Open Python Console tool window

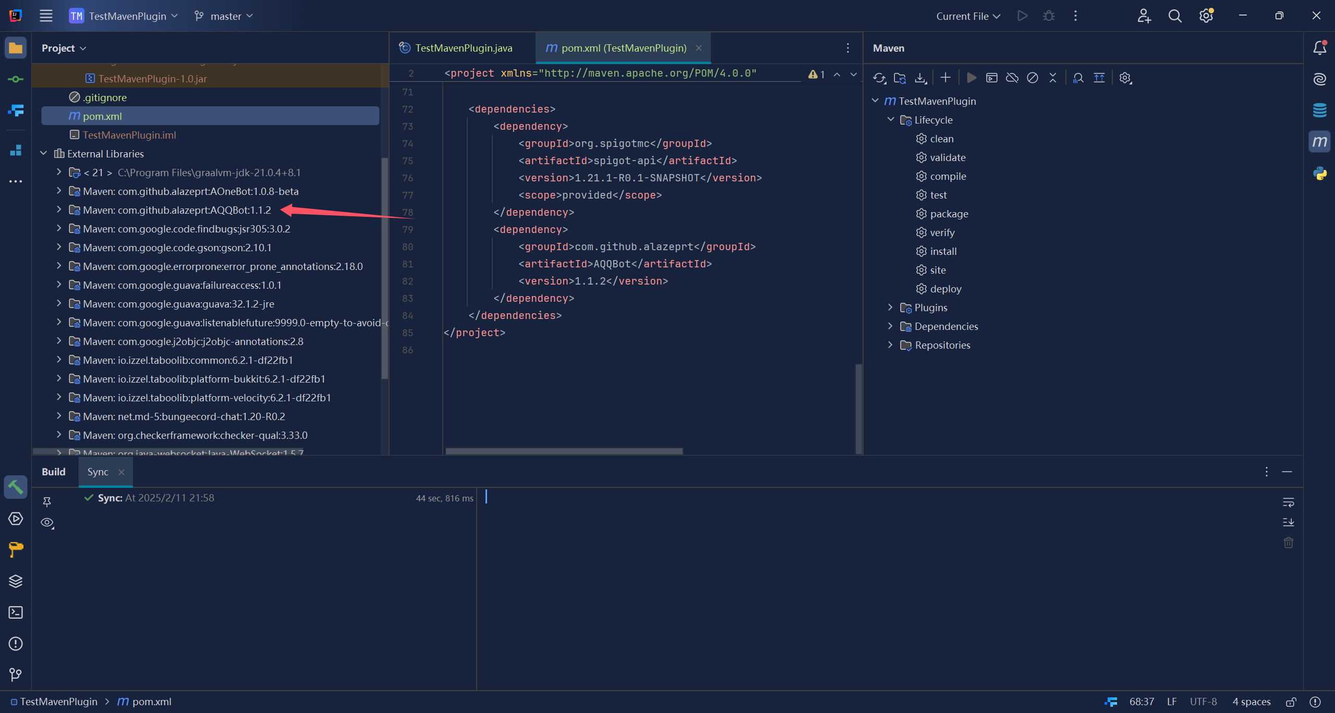tap(1319, 173)
